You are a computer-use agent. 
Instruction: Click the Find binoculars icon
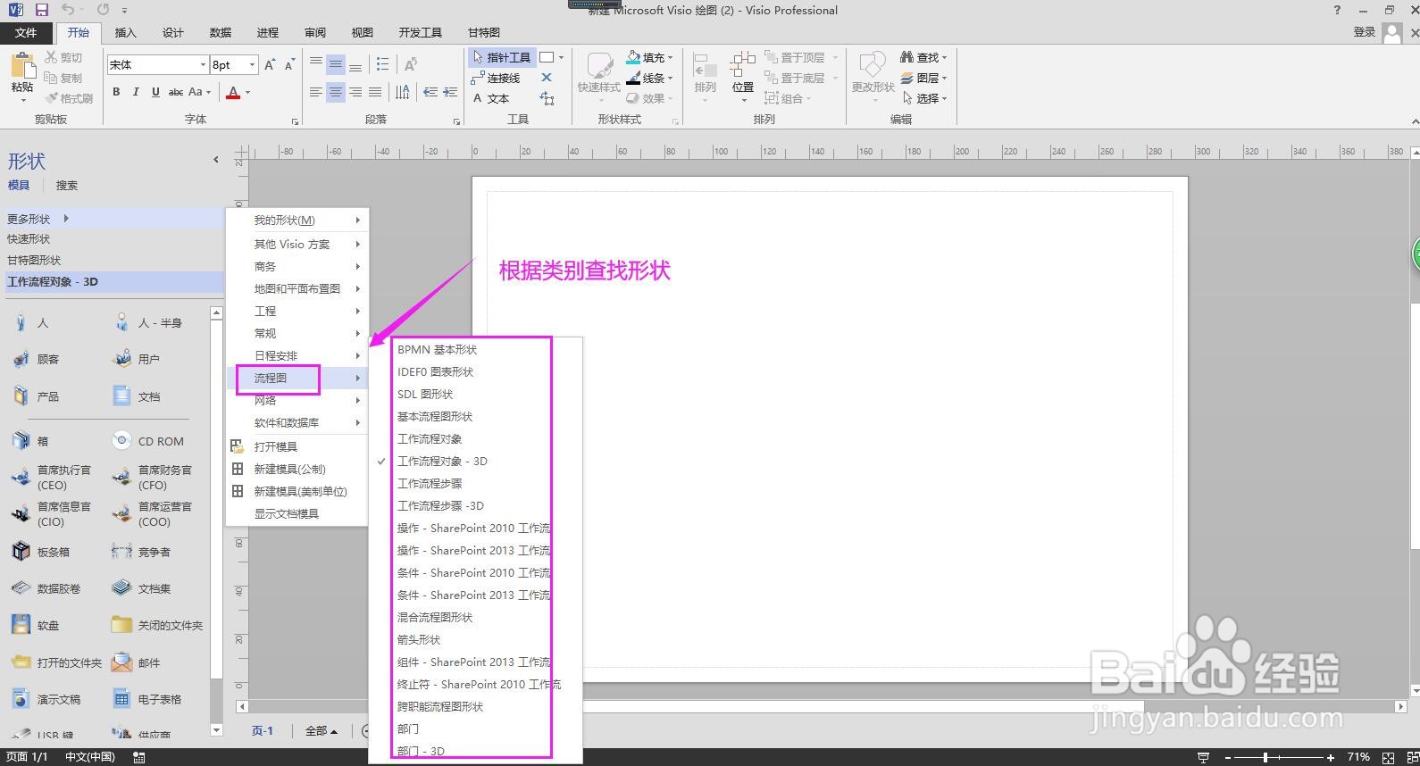[907, 57]
